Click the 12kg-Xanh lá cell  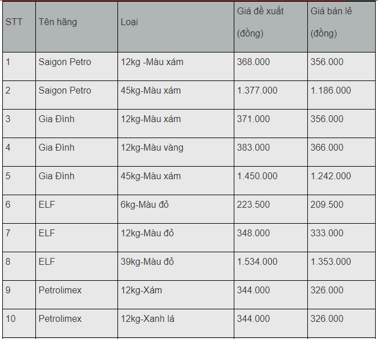(x=176, y=323)
